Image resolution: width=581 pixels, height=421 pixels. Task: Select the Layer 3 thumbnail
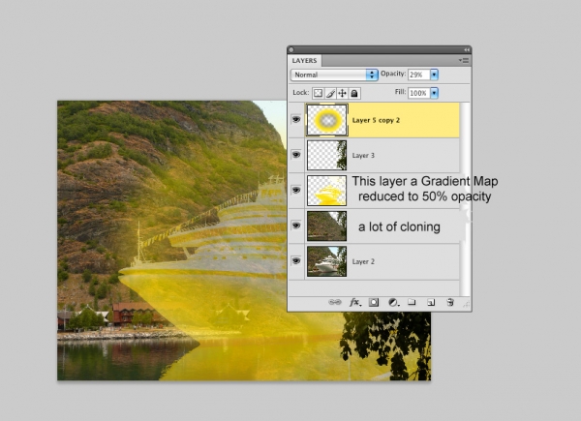point(327,155)
